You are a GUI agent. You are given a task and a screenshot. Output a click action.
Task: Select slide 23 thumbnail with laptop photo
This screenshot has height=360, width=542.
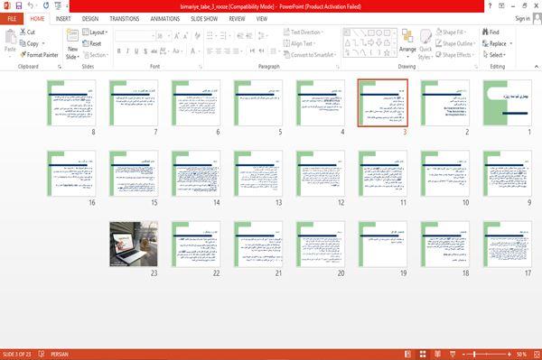134,244
